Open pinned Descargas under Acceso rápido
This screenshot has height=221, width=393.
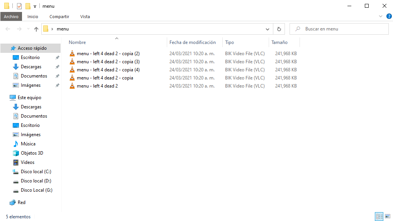click(31, 67)
